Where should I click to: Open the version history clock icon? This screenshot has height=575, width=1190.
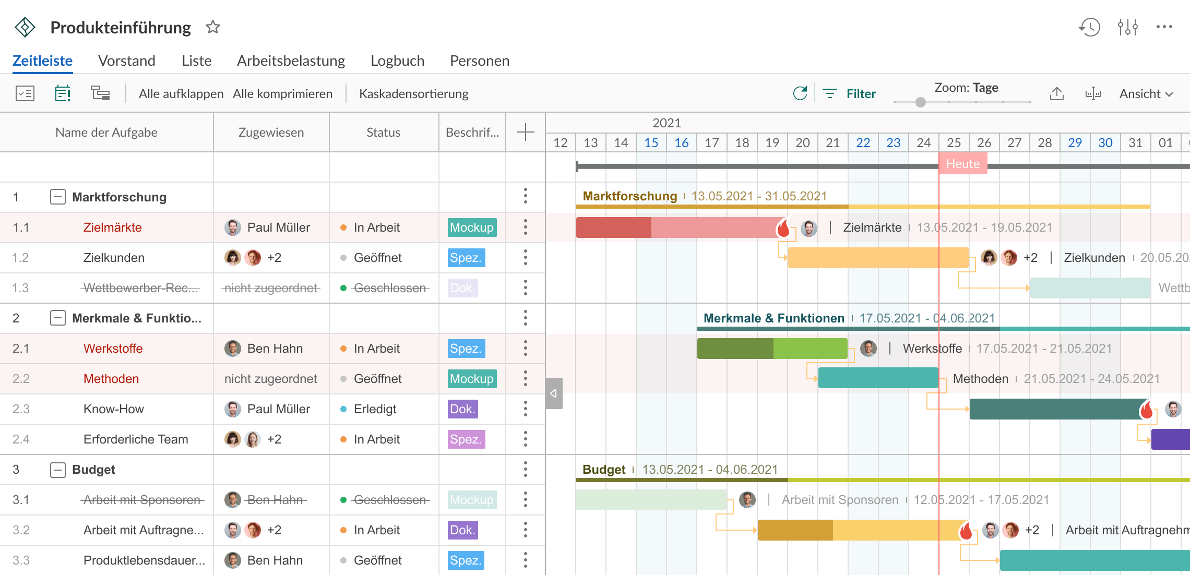click(1088, 28)
